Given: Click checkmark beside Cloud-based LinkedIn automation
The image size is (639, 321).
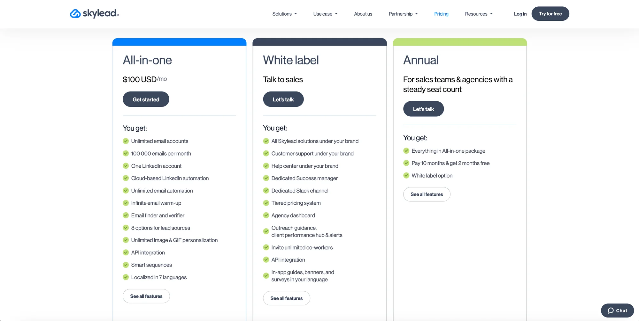Looking at the screenshot, I should tap(126, 178).
